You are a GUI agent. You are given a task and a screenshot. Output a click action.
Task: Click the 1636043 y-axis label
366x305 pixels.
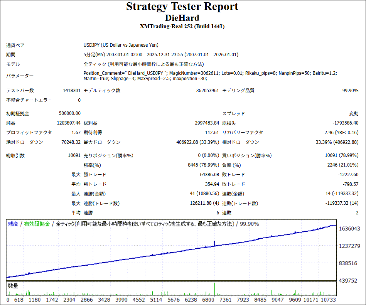349,229
